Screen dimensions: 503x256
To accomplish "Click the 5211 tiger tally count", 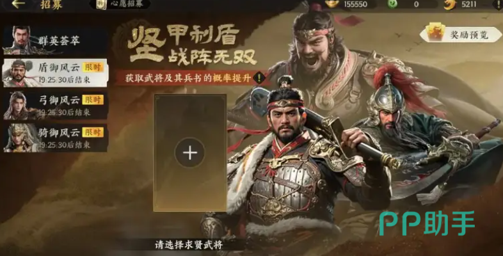I will pos(469,4).
